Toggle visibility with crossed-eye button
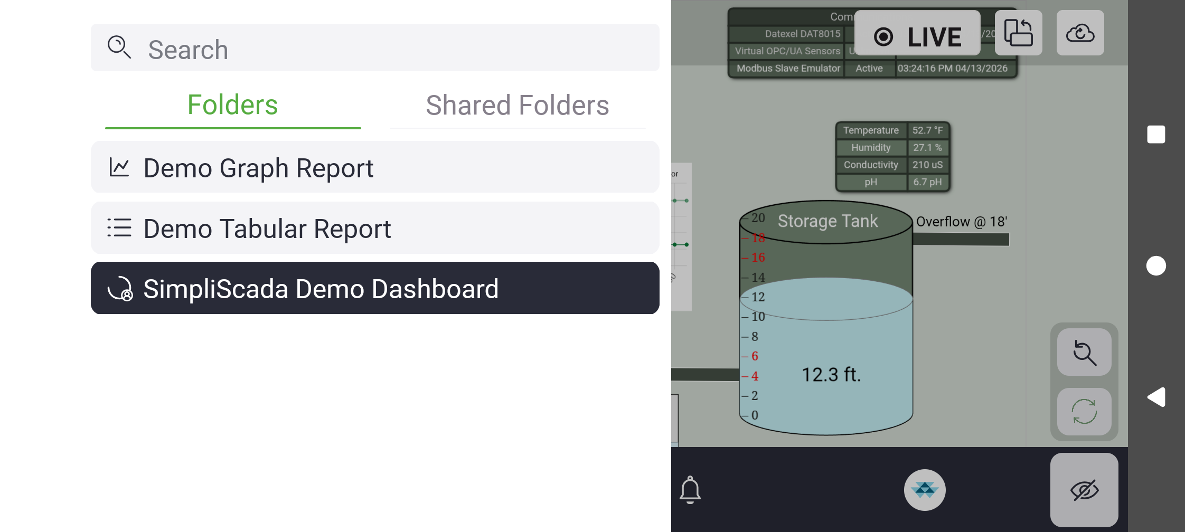 [1084, 490]
